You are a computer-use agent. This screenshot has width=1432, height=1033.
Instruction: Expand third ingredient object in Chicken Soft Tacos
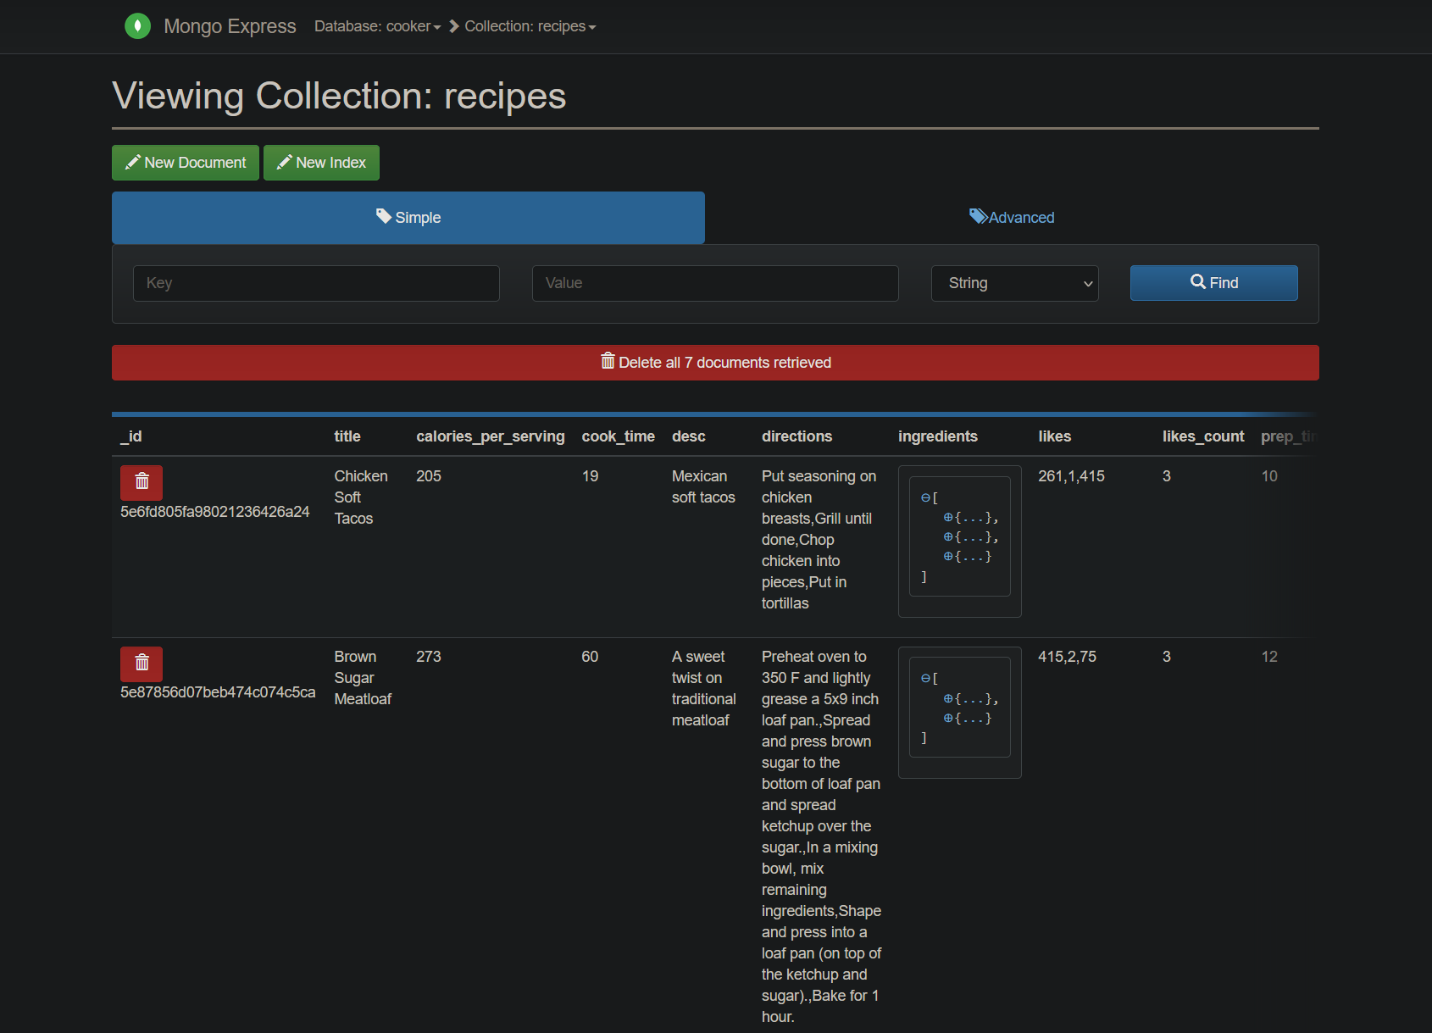pyautogui.click(x=948, y=557)
